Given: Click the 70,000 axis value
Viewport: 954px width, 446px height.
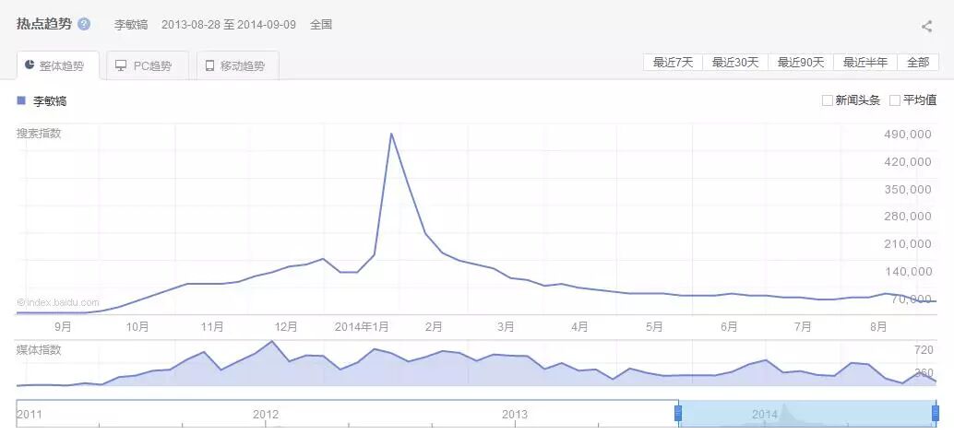Looking at the screenshot, I should (x=911, y=299).
